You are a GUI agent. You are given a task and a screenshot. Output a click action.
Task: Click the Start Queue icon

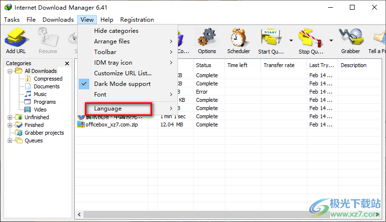point(271,38)
